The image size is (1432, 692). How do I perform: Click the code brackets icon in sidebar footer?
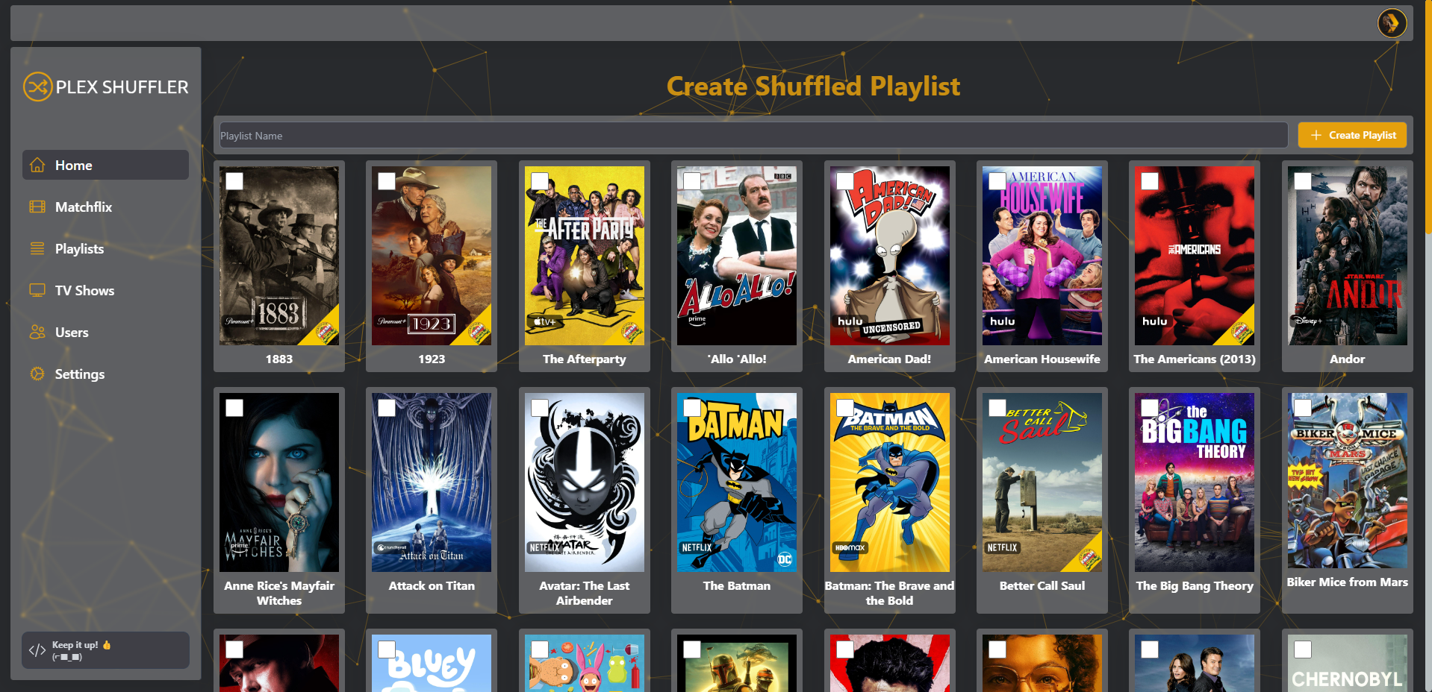(x=37, y=650)
